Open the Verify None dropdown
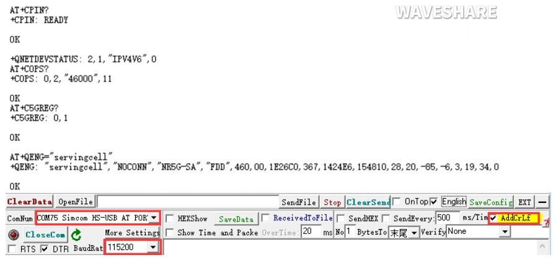 [505, 232]
